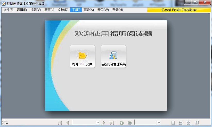This screenshot has height=127, width=212.
Task: Expand the page number dropdown arrow
Action: pos(98,123)
